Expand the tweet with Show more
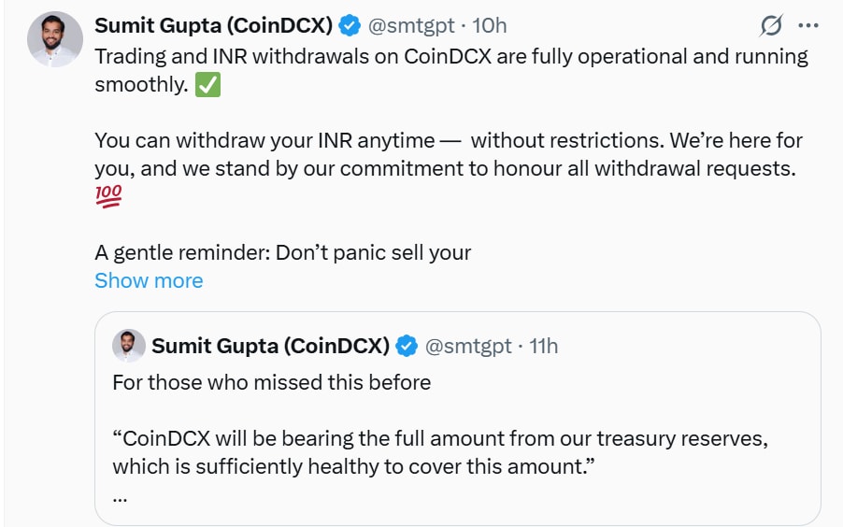 149,280
